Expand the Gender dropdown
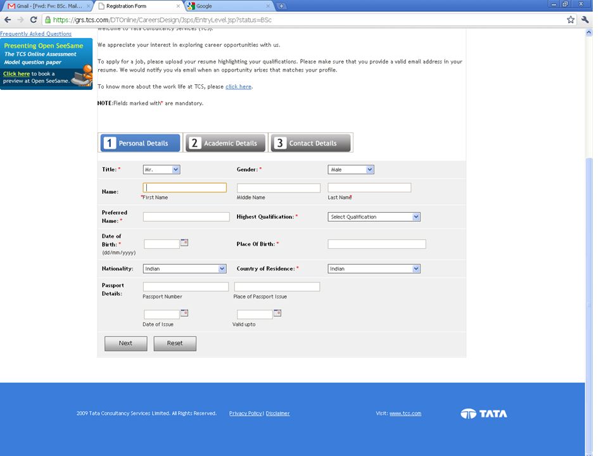The width and height of the screenshot is (608, 456). pyautogui.click(x=351, y=170)
